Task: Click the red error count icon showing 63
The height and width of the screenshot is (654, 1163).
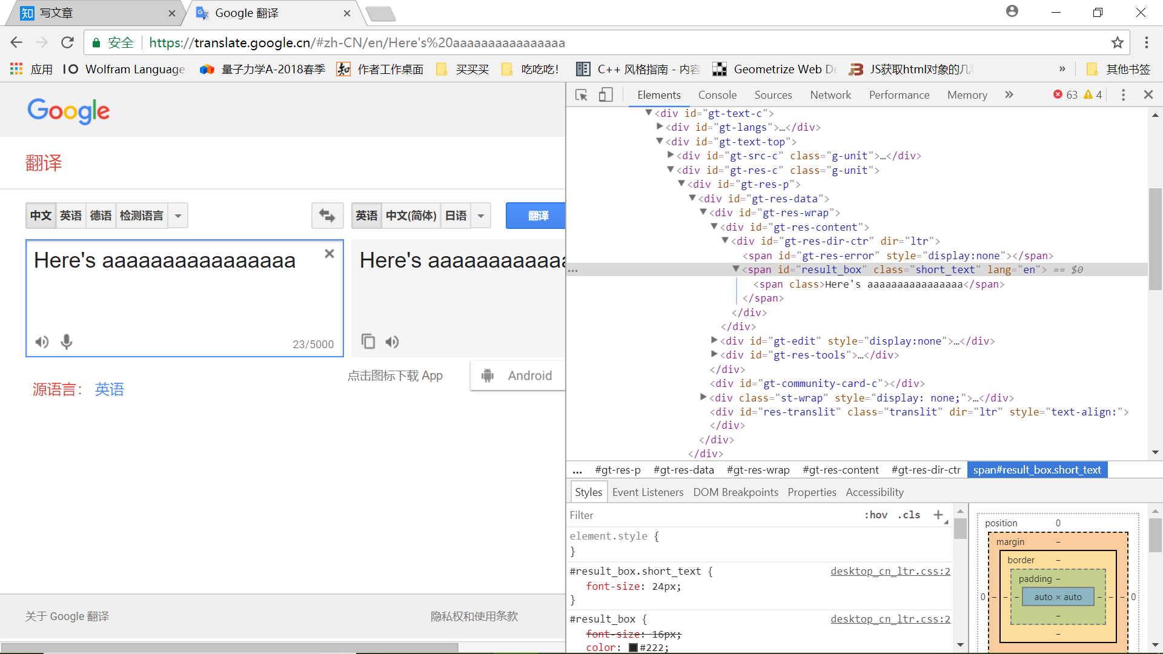Action: click(1058, 94)
